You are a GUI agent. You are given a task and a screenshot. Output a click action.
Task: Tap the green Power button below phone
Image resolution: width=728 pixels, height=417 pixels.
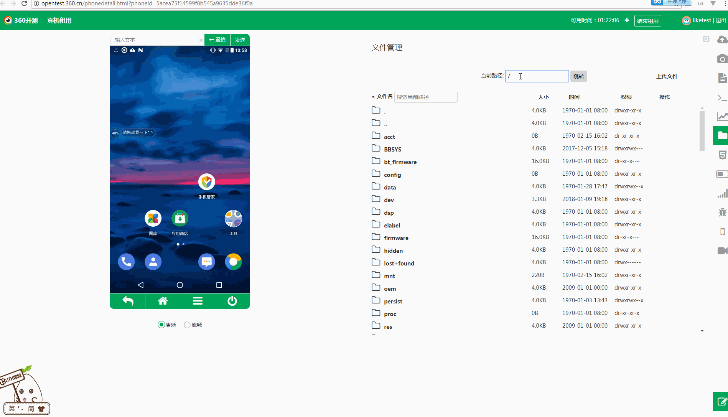[232, 301]
